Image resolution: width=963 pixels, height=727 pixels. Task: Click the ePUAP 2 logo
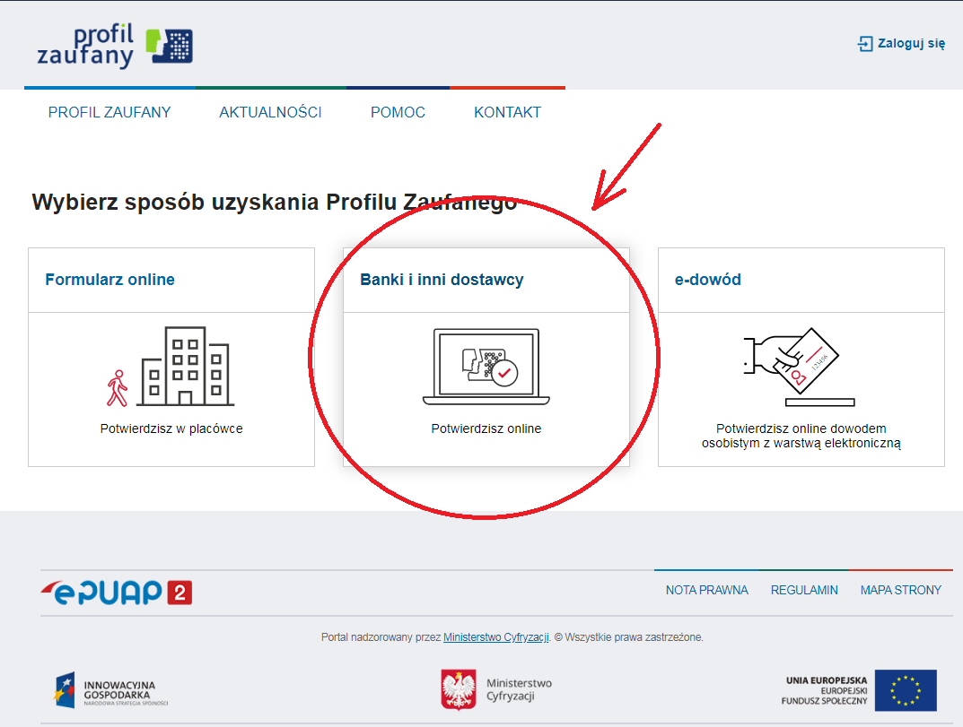(x=117, y=592)
